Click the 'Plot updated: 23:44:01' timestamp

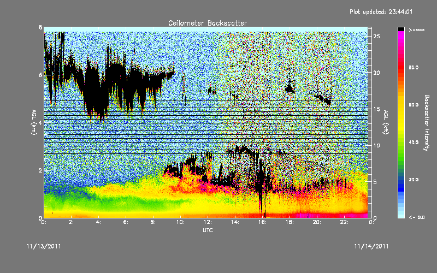point(381,11)
